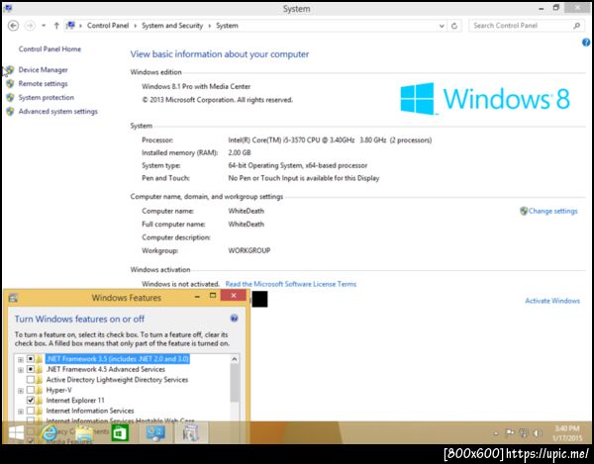Click shield icon beside Advanced system settings
This screenshot has height=464, width=594.
tap(10, 111)
